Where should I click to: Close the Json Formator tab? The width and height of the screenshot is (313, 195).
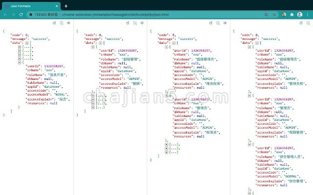coord(57,6)
